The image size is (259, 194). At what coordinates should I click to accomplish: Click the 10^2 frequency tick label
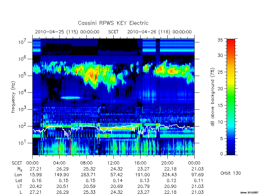point(23,126)
